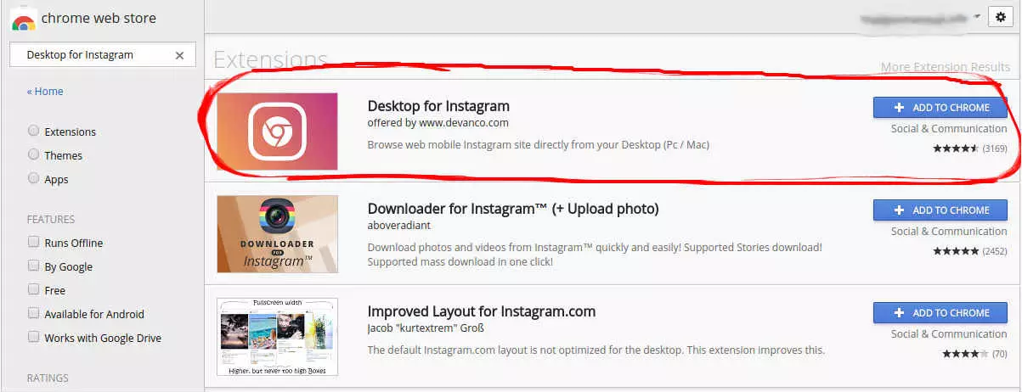The image size is (1022, 392).
Task: Select the Extensions radio button
Action: point(34,132)
